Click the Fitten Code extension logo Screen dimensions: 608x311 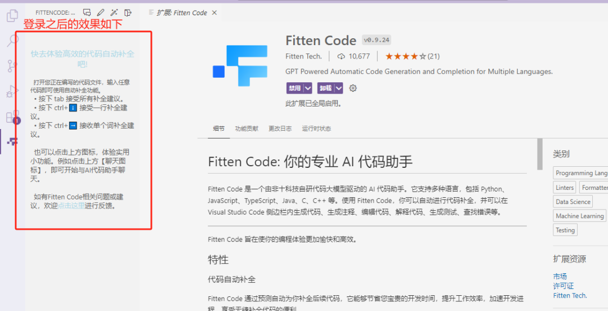pyautogui.click(x=240, y=65)
